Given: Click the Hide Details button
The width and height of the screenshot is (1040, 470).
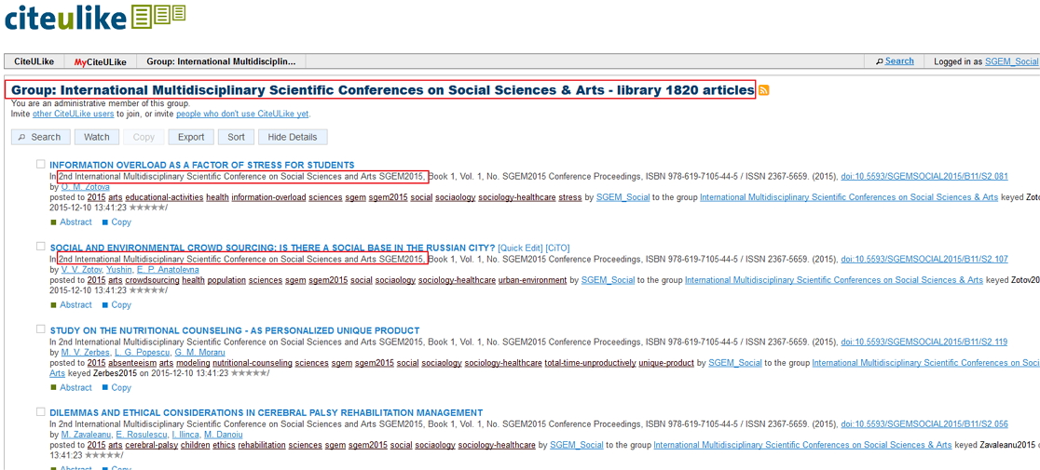Looking at the screenshot, I should pos(293,137).
